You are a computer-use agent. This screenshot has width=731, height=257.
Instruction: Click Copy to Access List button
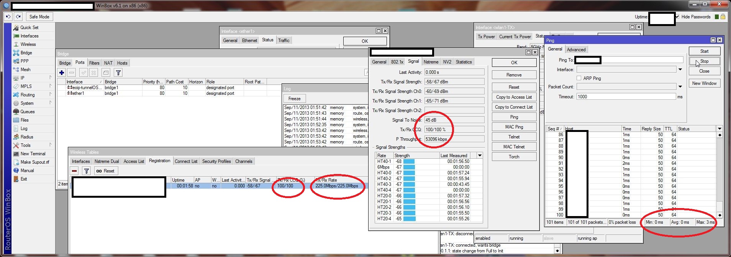[514, 97]
